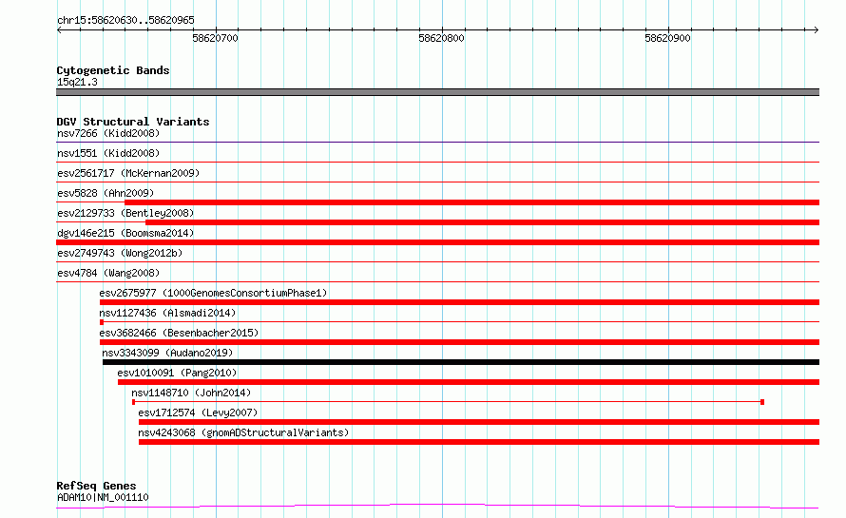Click the 58620700 ruler coordinate label
The image size is (846, 518).
click(215, 38)
